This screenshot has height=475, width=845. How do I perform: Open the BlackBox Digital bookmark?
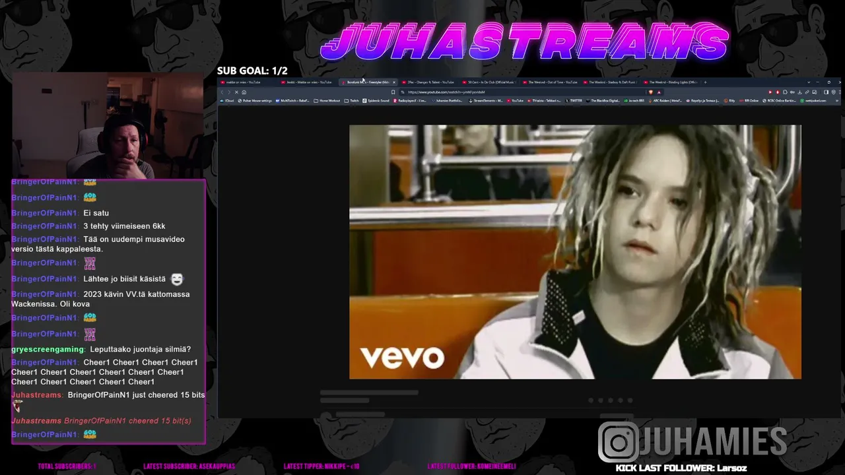(x=603, y=101)
